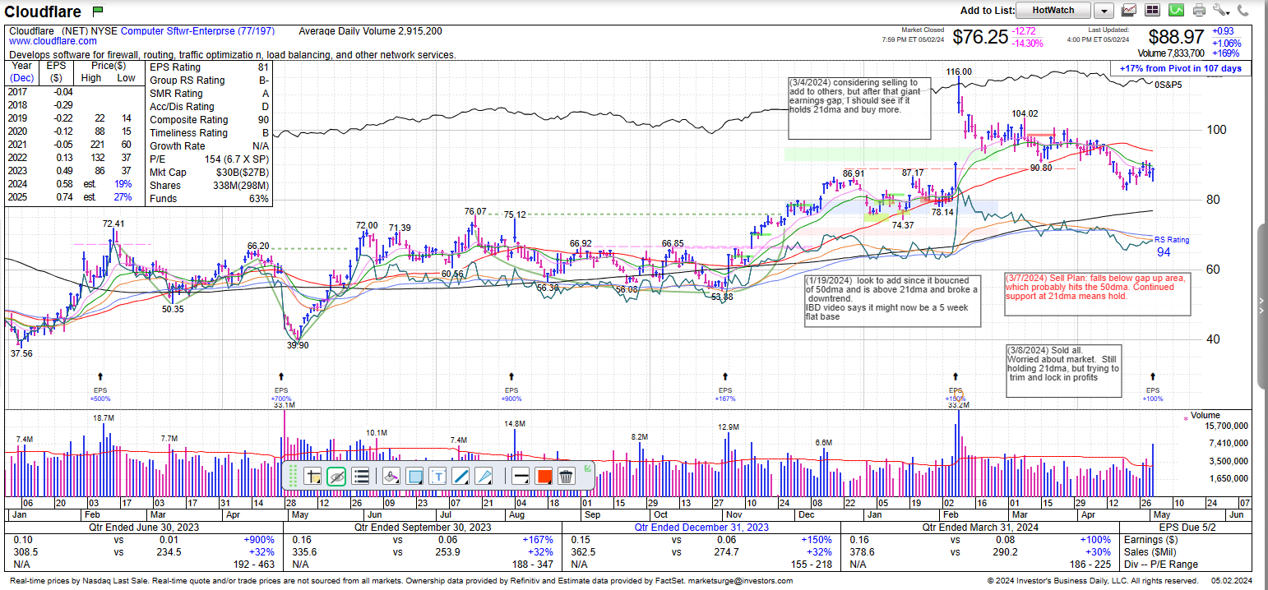
Task: Click the green curve chart icon
Action: tap(1176, 10)
